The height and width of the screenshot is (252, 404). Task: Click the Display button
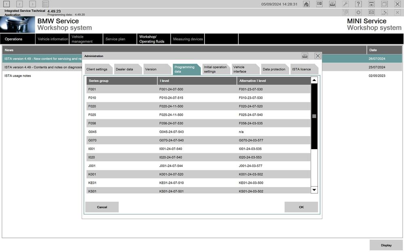point(386,245)
